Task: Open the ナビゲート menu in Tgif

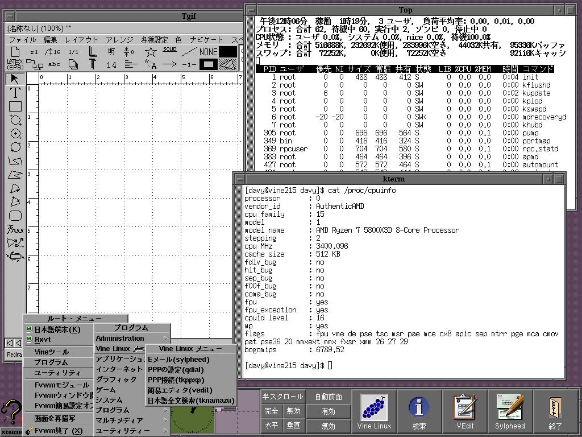Action: pyautogui.click(x=206, y=39)
